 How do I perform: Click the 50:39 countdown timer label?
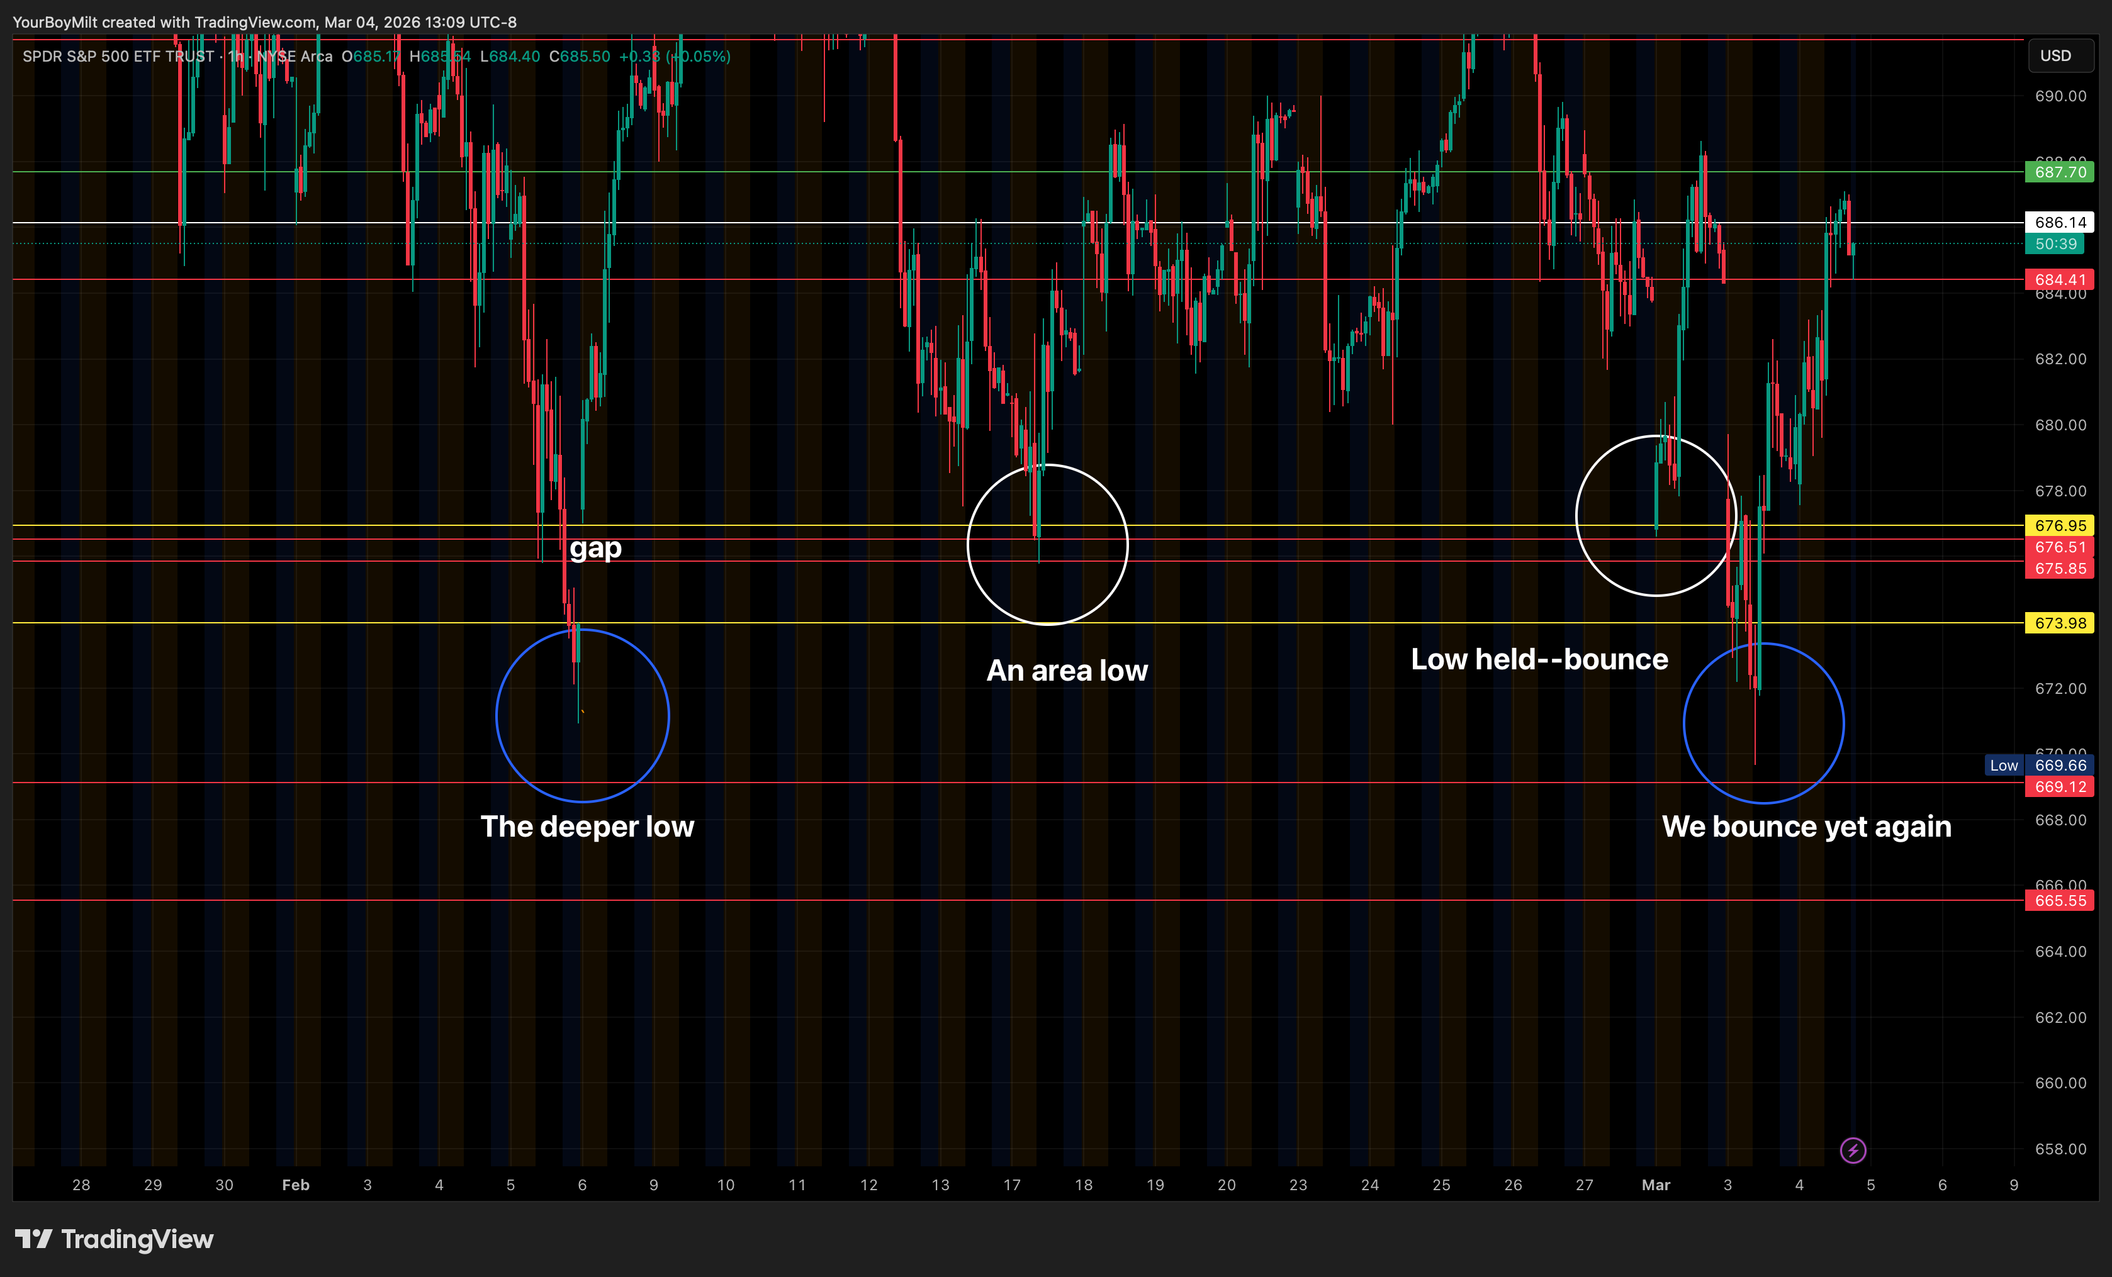click(x=2055, y=244)
